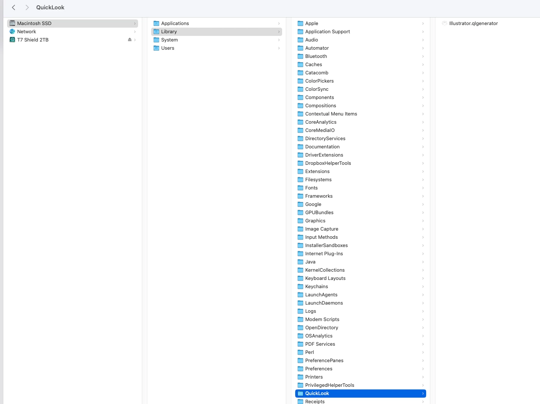Click the Caches folder icon
540x404 pixels.
(300, 64)
